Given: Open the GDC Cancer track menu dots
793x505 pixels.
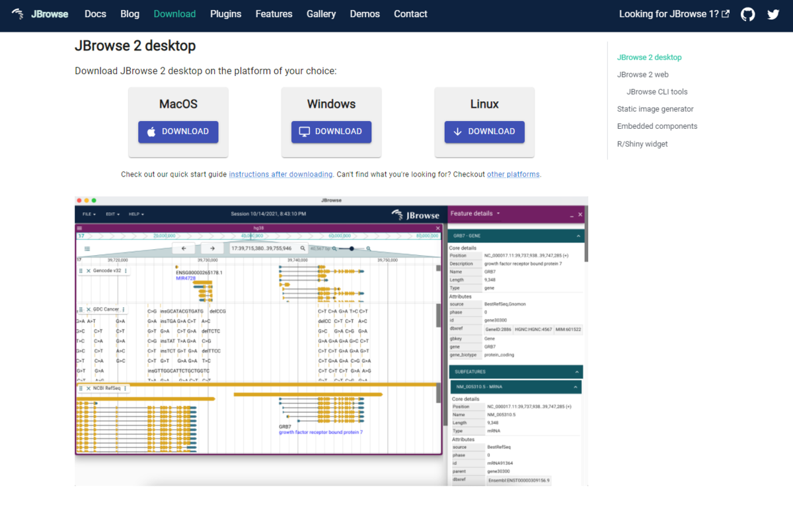Looking at the screenshot, I should click(123, 309).
